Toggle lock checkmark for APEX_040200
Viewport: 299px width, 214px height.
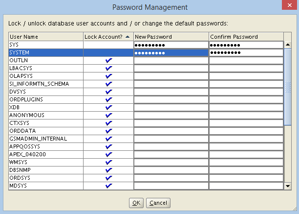click(x=108, y=154)
